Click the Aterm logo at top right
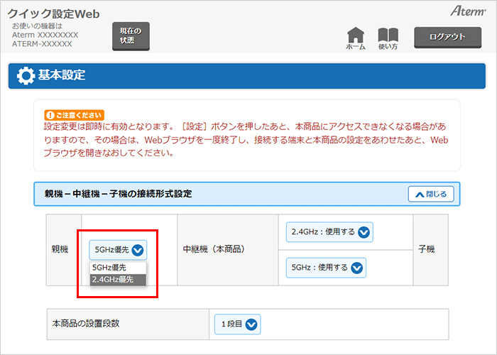Image resolution: width=497 pixels, height=355 pixels. coord(466,12)
